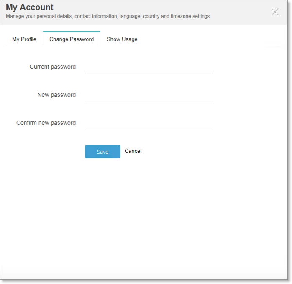292x284 pixels.
Task: Select the Change Password tab
Action: point(72,39)
